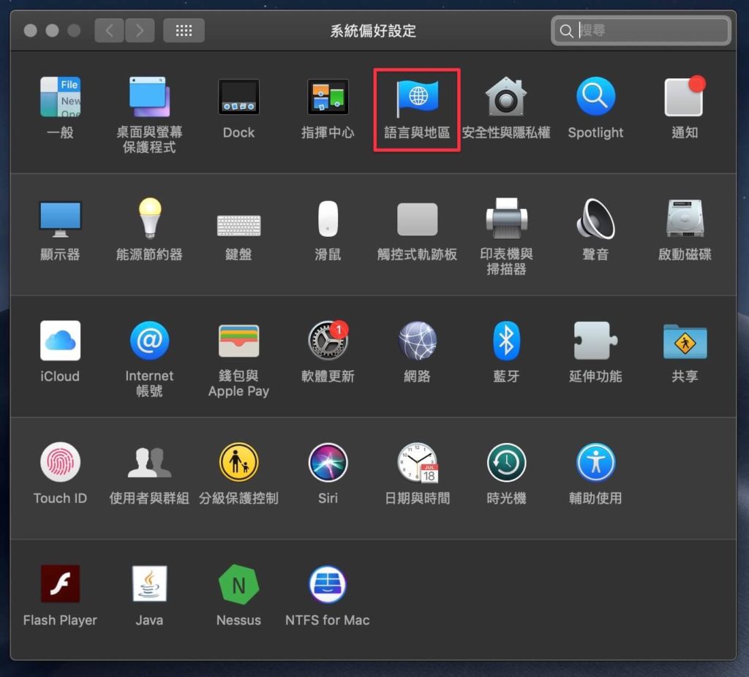Open the Spotlight preferences pane
Viewport: 749px width, 677px height.
pyautogui.click(x=595, y=97)
